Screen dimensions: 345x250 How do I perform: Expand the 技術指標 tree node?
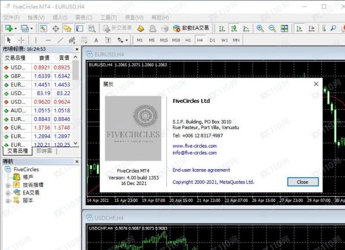point(8,186)
